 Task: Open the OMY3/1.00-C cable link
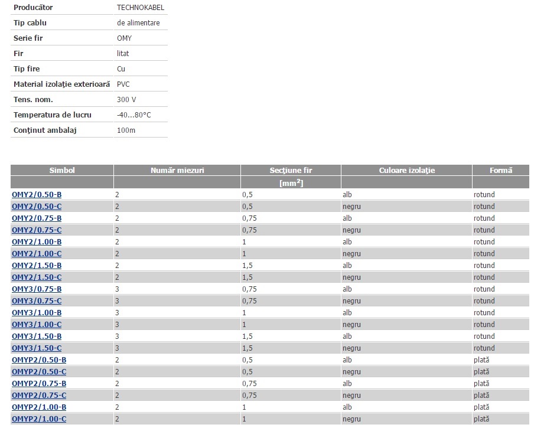(x=37, y=324)
